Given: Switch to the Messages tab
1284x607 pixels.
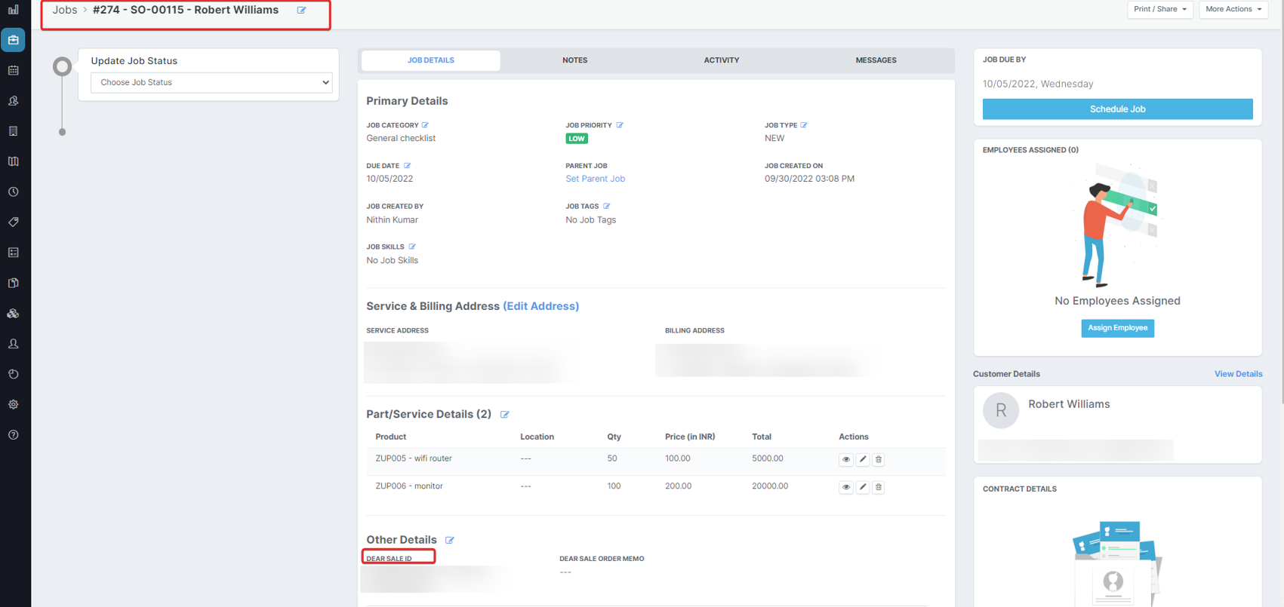Looking at the screenshot, I should click(876, 60).
